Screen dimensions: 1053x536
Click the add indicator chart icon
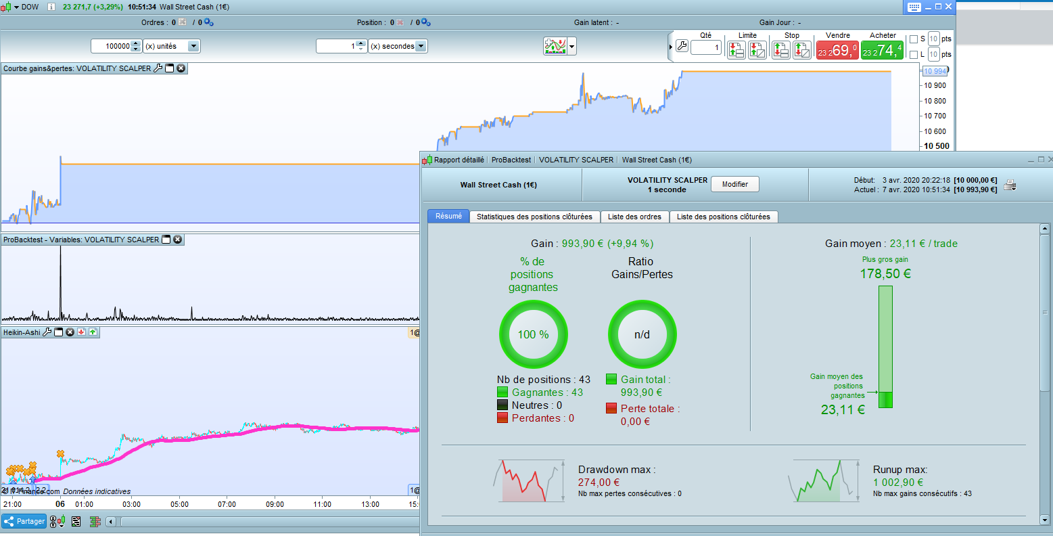[555, 46]
